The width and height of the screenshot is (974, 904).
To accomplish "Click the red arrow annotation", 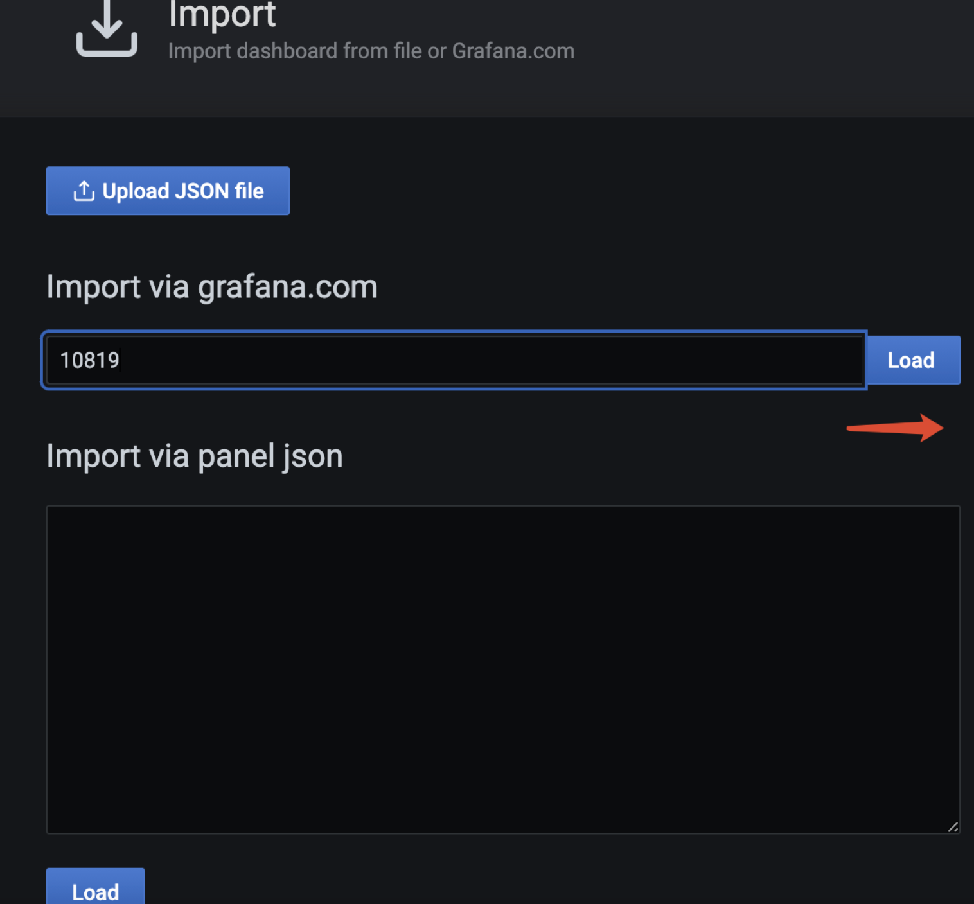I will click(895, 428).
